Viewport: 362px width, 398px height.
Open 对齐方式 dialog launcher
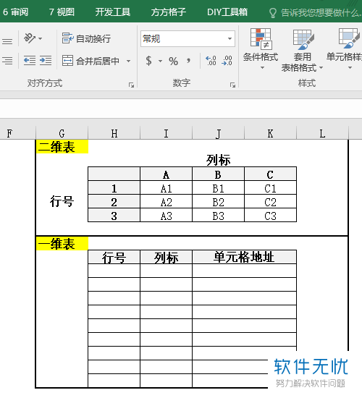point(131,85)
